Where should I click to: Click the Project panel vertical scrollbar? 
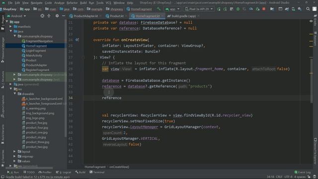[x=66, y=79]
